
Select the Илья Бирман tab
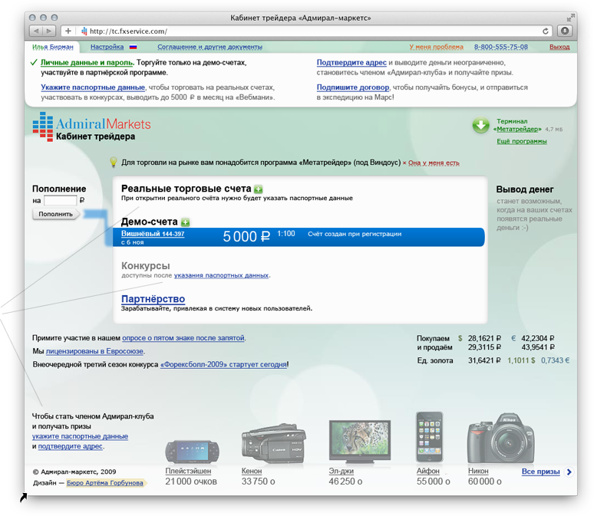click(x=52, y=47)
